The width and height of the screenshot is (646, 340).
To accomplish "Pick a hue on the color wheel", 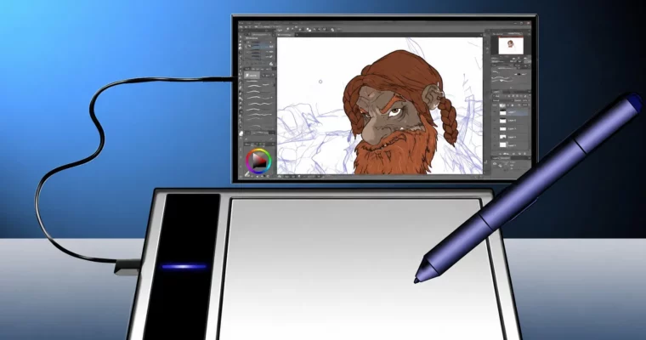I will (258, 161).
